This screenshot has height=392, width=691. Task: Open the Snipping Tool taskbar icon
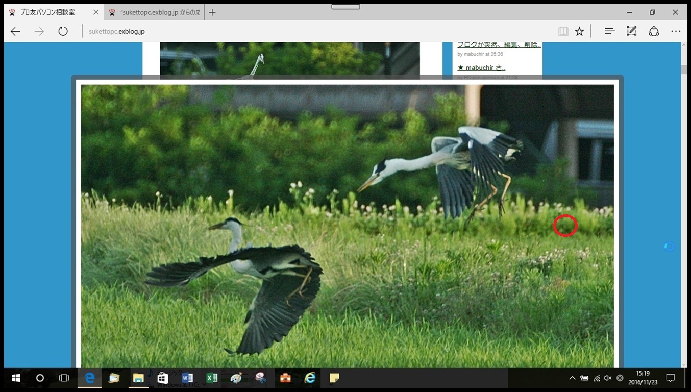[261, 378]
